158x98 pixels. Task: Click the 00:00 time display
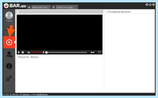pos(92,52)
